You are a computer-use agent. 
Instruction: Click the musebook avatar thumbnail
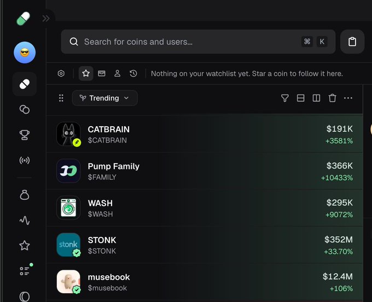click(x=68, y=282)
